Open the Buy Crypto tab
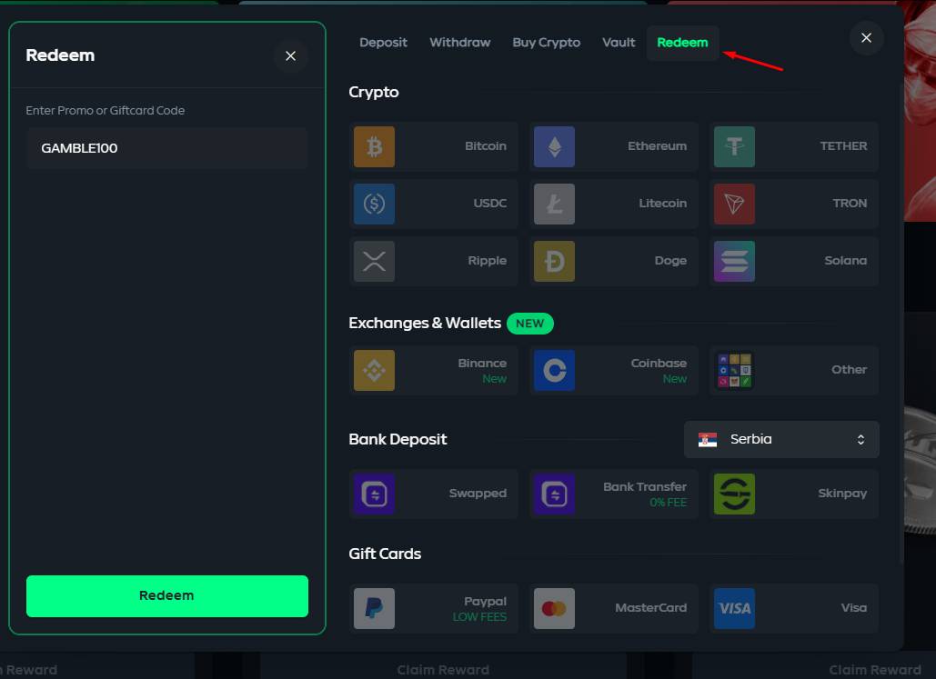The width and height of the screenshot is (936, 679). (x=546, y=43)
